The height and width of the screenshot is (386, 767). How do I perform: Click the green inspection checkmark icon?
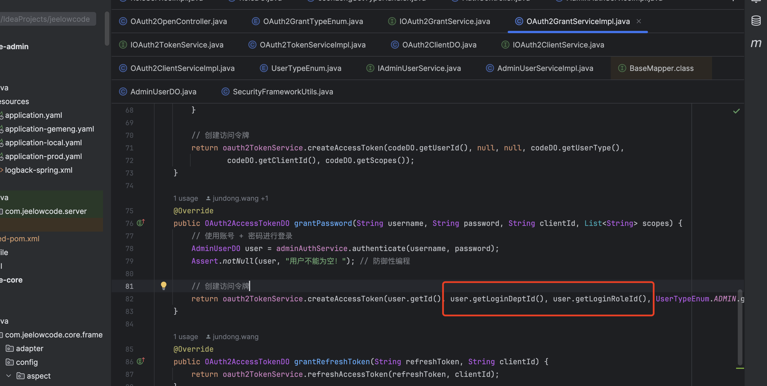click(736, 111)
